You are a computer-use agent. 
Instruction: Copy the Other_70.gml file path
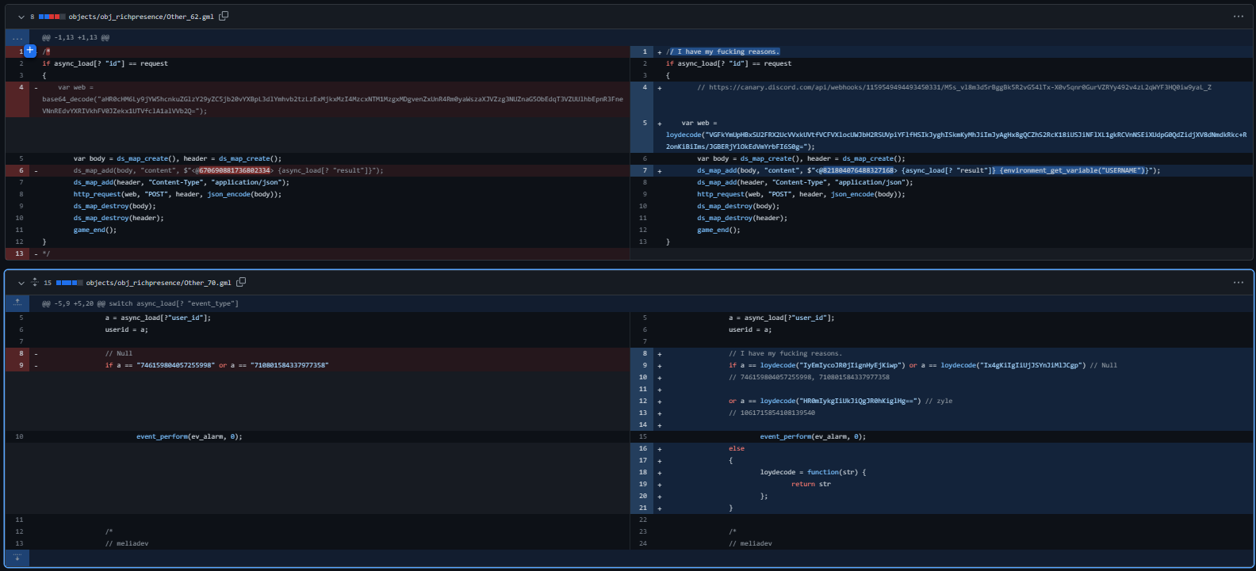point(241,282)
